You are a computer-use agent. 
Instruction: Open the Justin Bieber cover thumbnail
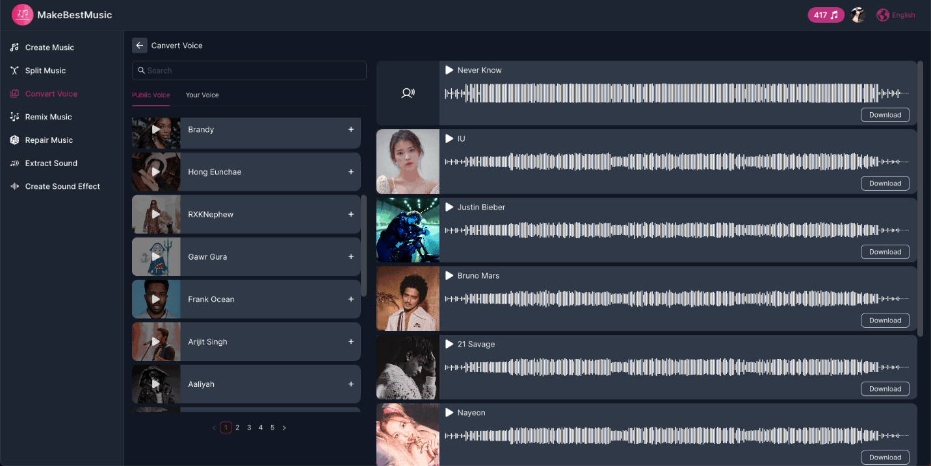408,230
